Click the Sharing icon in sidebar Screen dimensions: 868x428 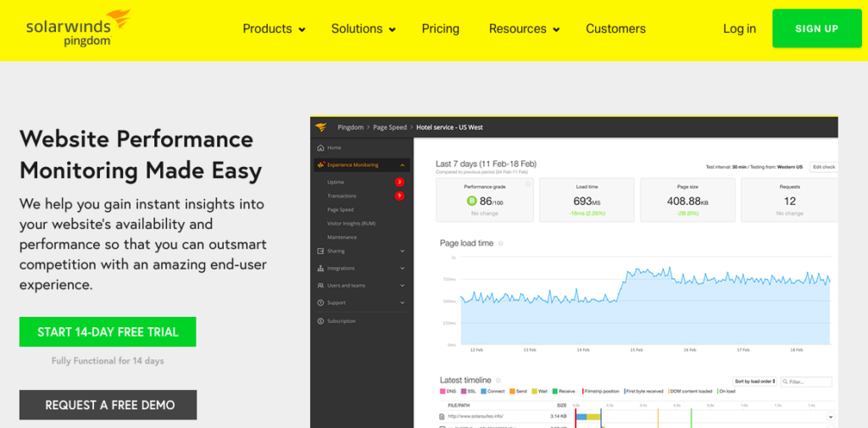(x=320, y=251)
